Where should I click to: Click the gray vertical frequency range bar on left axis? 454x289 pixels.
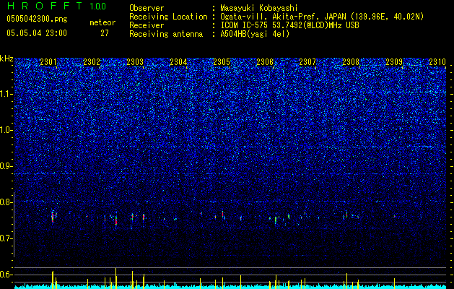tap(14, 225)
